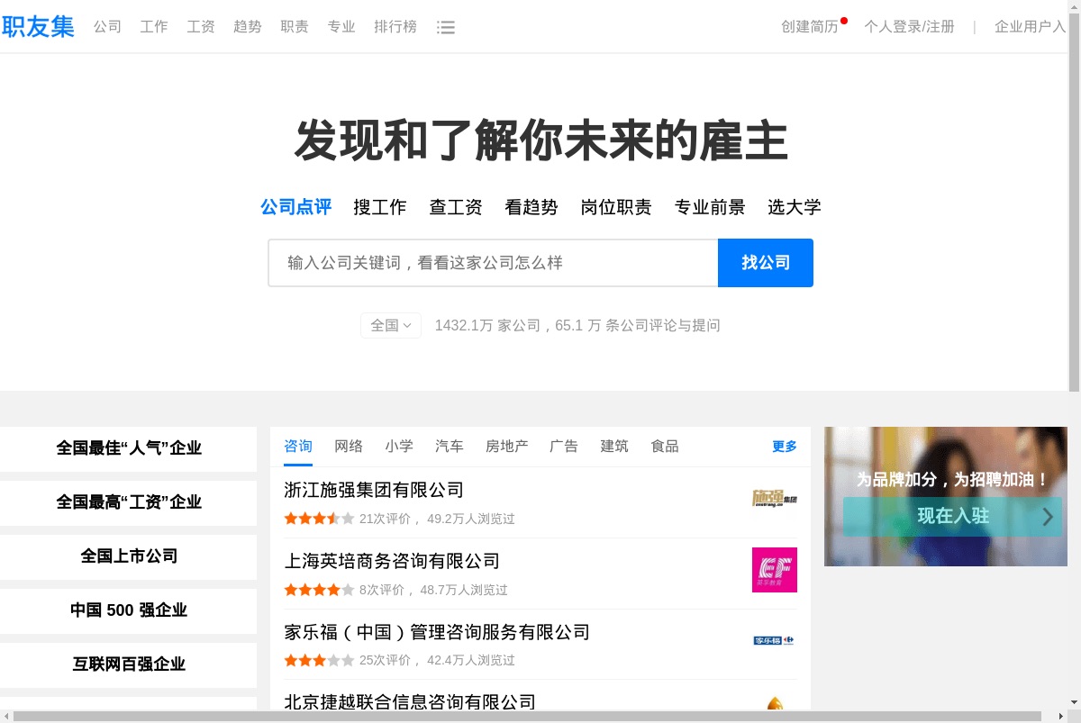Screen dimensions: 1081x723
Task: Open 中国 500 强企业 list
Action: click(x=129, y=610)
